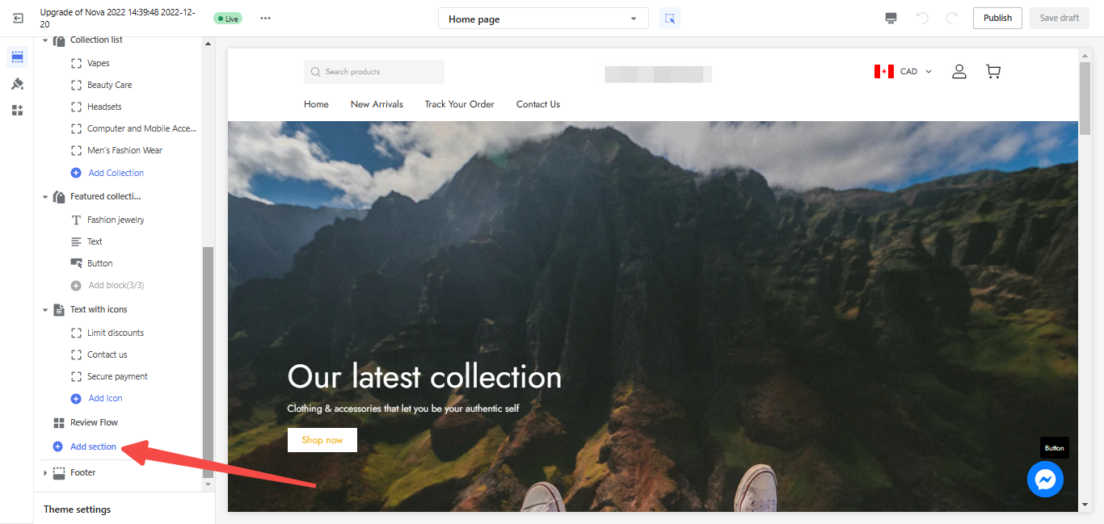Viewport: 1104px width, 524px height.
Task: Collapse the Text with icons section
Action: 45,310
